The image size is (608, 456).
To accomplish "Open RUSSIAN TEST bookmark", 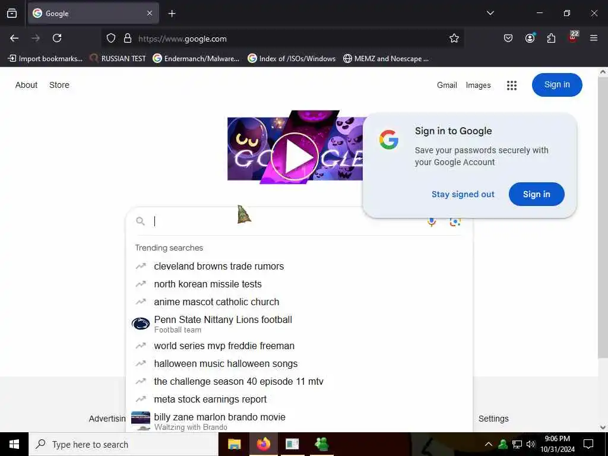I will pos(118,59).
